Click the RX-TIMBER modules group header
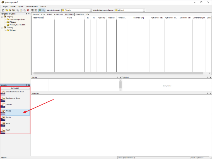Screen dimensions: 212x159 [x=15, y=88]
